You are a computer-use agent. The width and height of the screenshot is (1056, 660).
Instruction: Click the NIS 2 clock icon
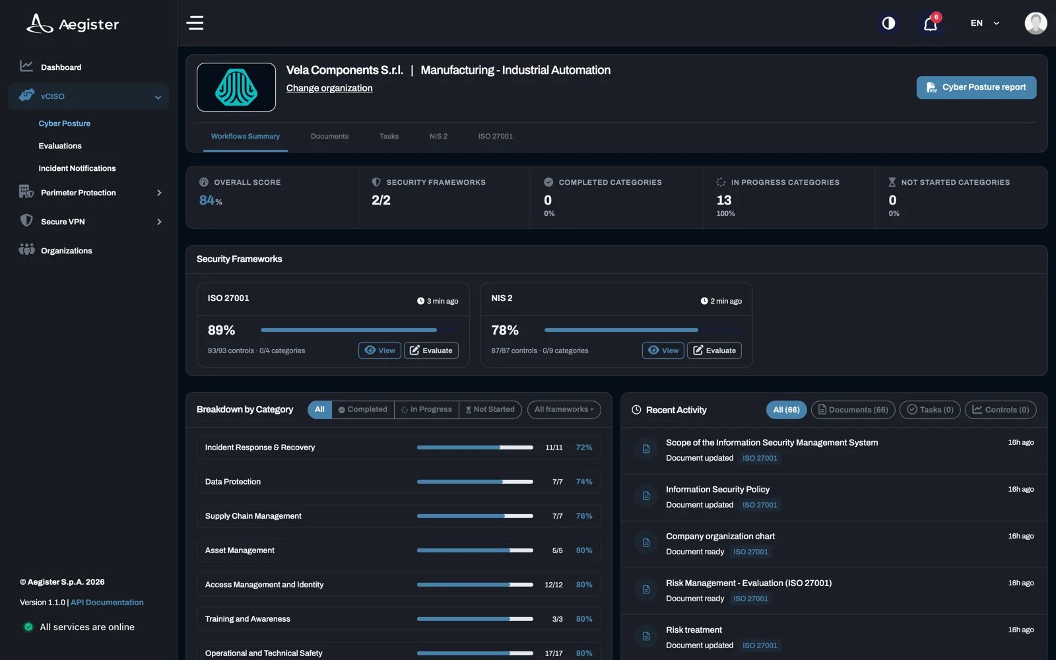point(704,301)
